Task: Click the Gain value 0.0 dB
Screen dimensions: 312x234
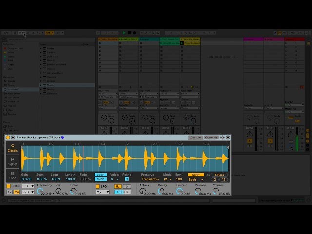Action: [x=26, y=179]
